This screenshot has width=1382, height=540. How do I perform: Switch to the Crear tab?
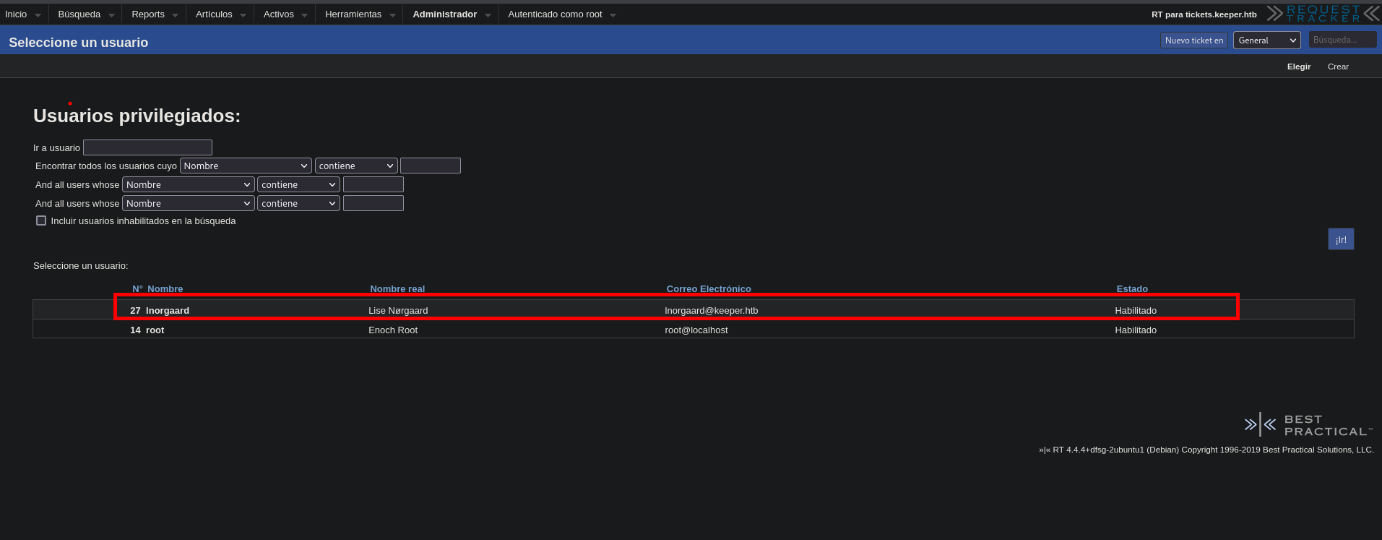click(x=1337, y=67)
